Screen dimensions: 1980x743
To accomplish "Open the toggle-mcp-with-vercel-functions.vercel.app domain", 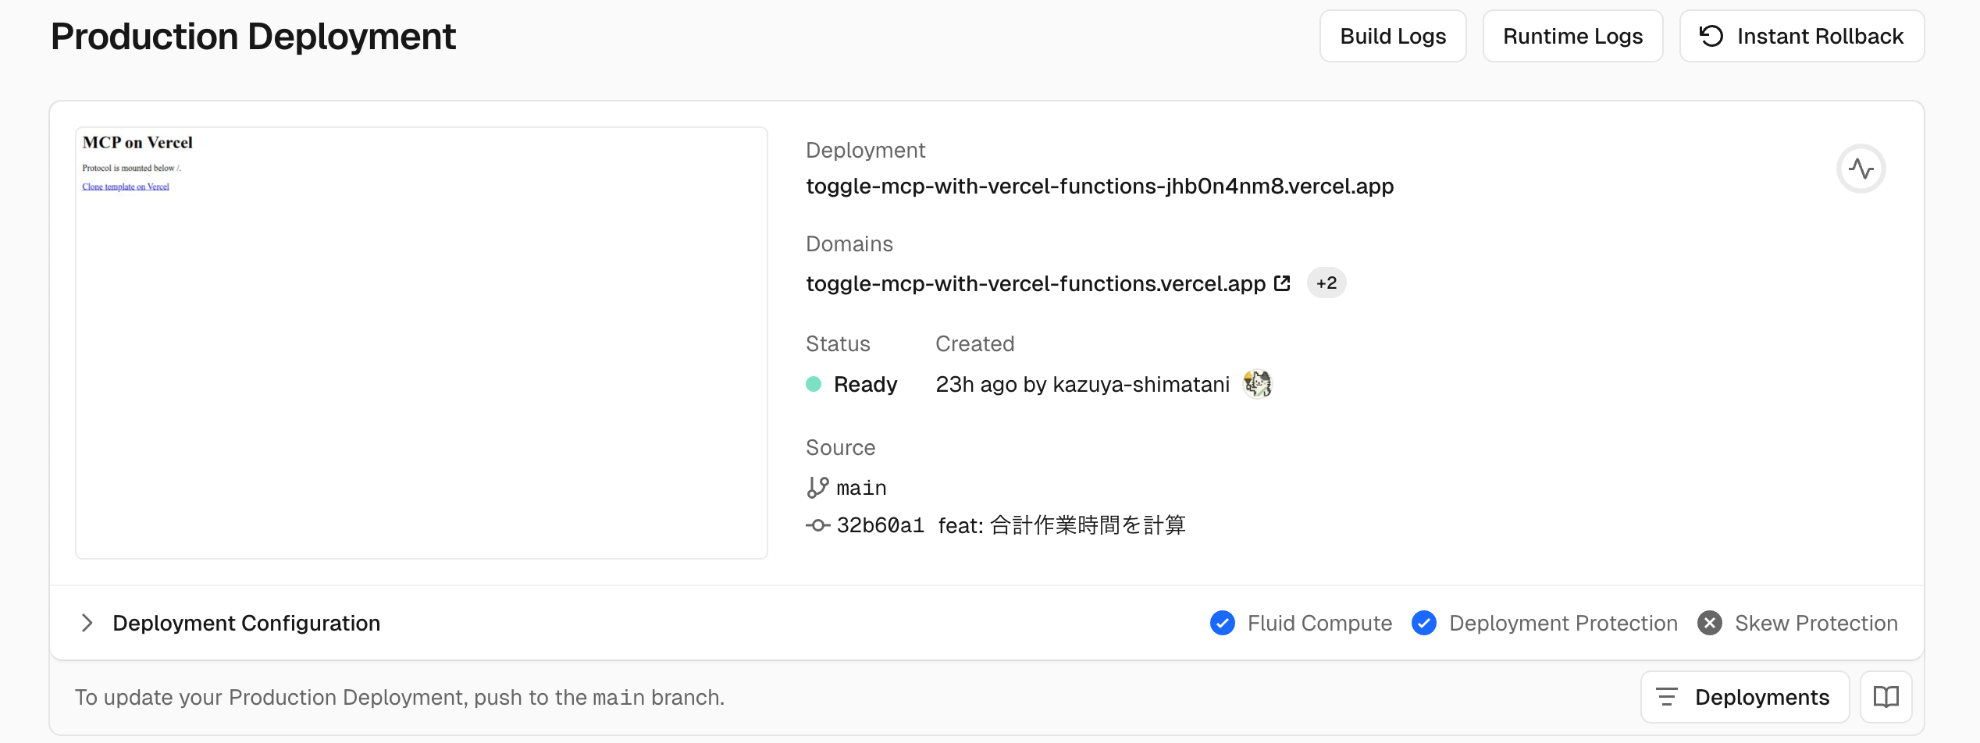I will pos(1035,283).
